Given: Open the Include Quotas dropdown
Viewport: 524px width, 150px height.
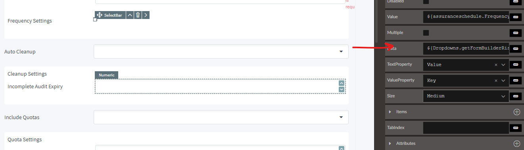Looking at the screenshot, I should pyautogui.click(x=221, y=117).
